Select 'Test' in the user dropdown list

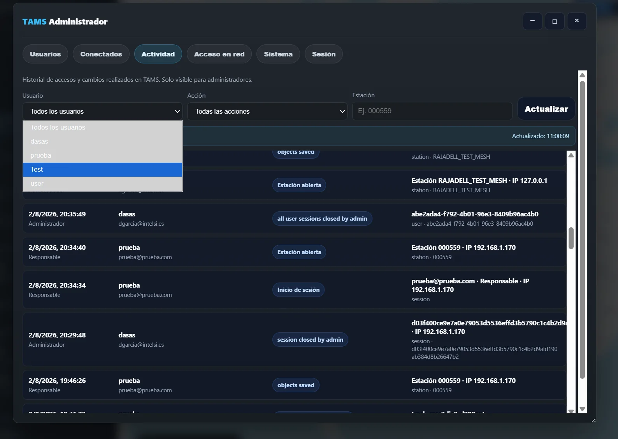pos(103,169)
